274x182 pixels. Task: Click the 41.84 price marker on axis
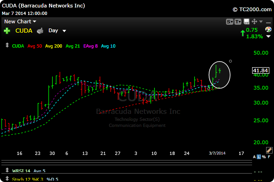[x=260, y=70]
